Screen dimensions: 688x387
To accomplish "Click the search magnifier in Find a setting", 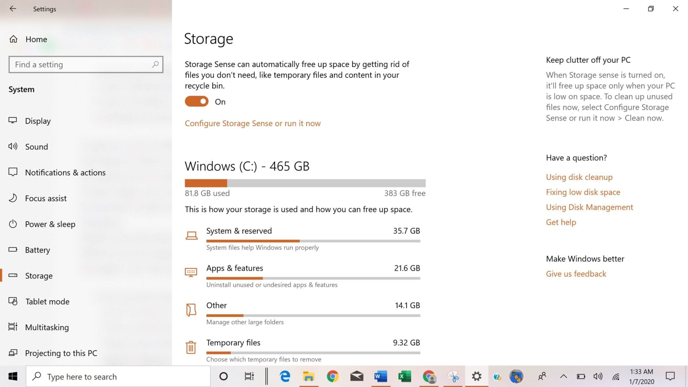I will click(155, 64).
